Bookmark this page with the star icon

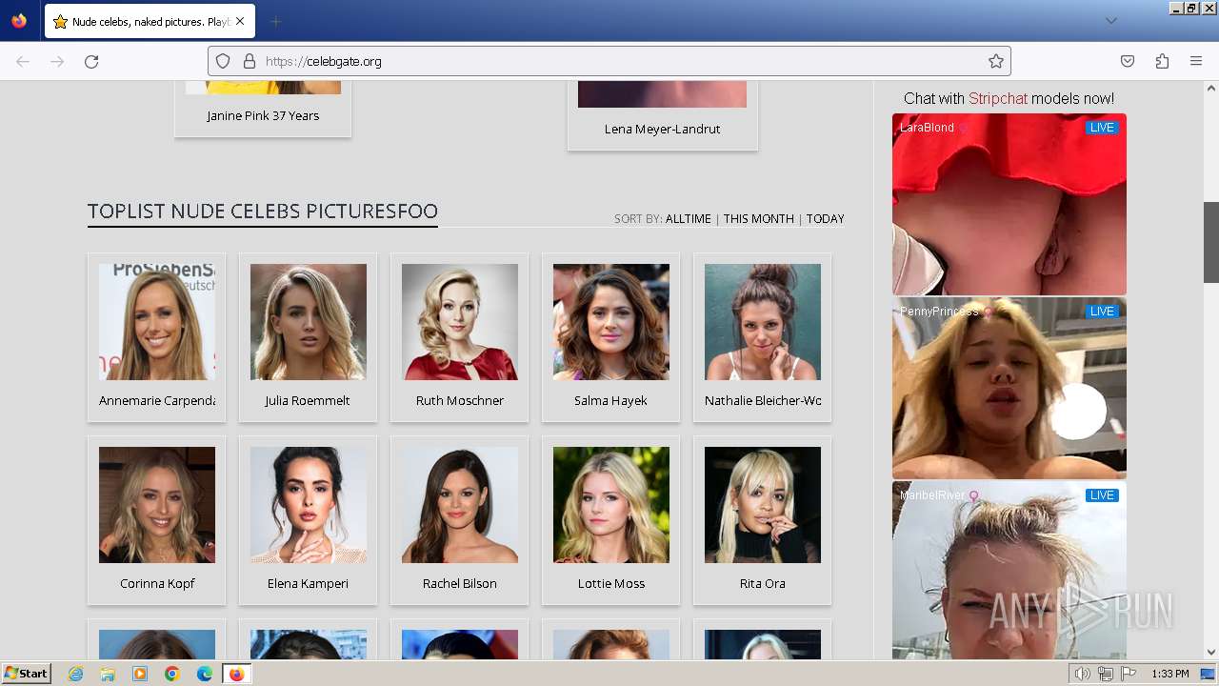tap(996, 61)
